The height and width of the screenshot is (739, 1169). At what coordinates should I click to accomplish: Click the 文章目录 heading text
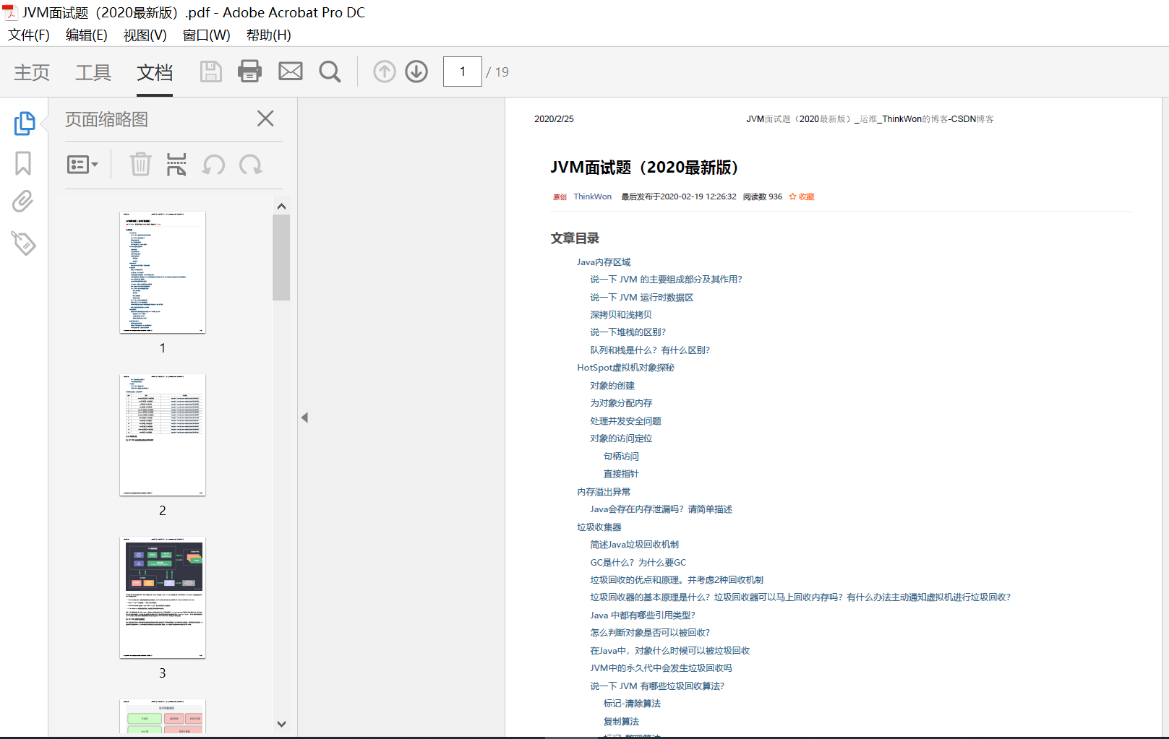click(575, 238)
